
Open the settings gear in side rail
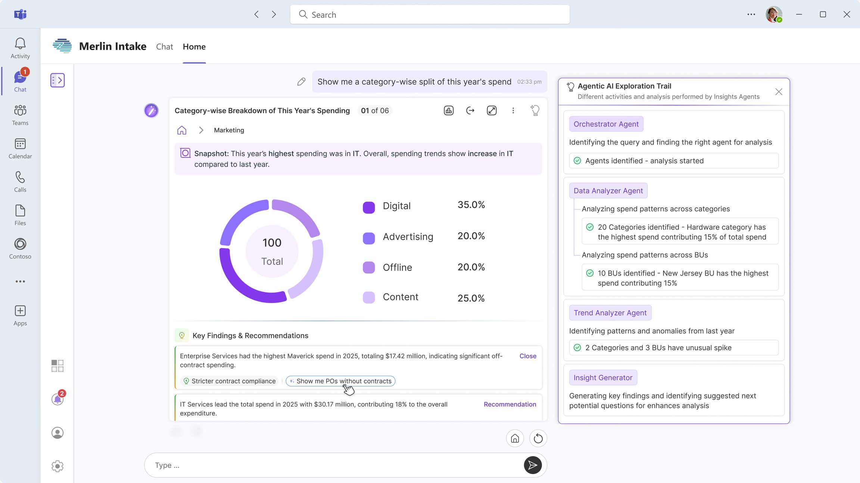(x=57, y=466)
